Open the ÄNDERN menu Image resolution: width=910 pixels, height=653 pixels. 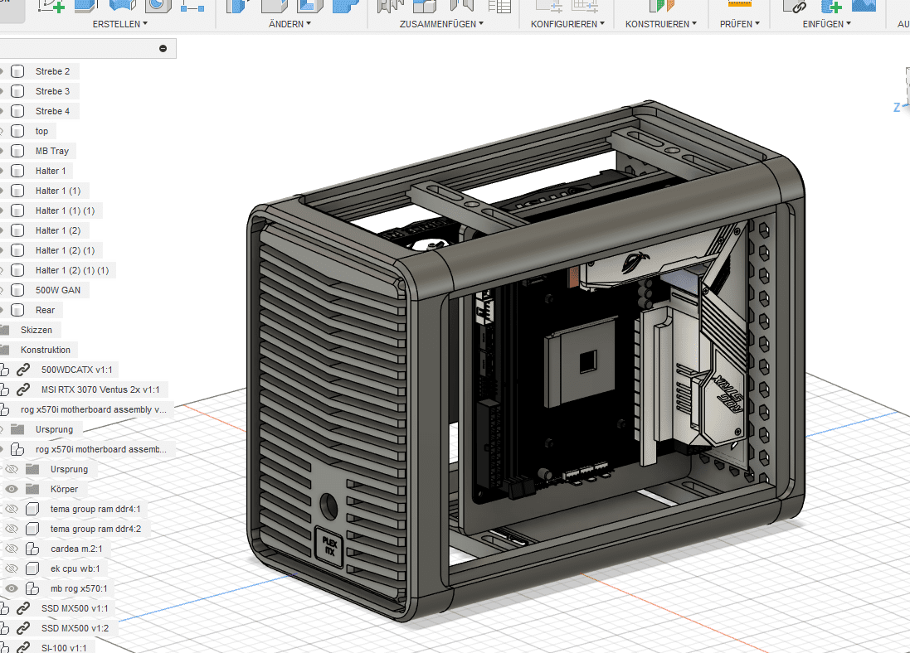tap(290, 24)
